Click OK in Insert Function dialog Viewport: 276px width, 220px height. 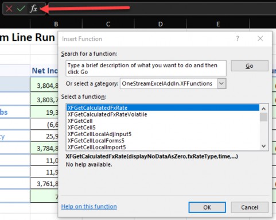(207, 207)
